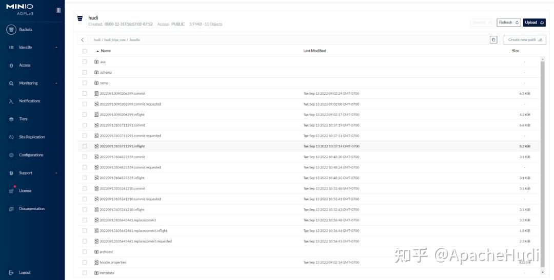Click the hudi bucket icon in header
The image size is (554, 280).
(x=80, y=18)
